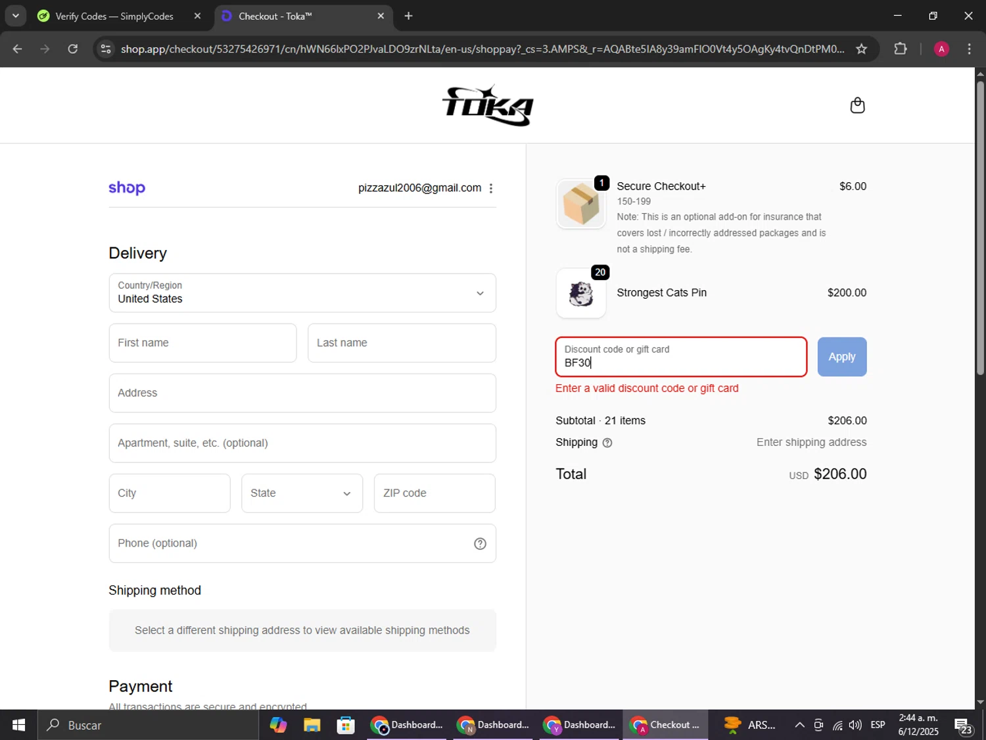Click the phone field help icon
The height and width of the screenshot is (740, 986).
(x=480, y=543)
